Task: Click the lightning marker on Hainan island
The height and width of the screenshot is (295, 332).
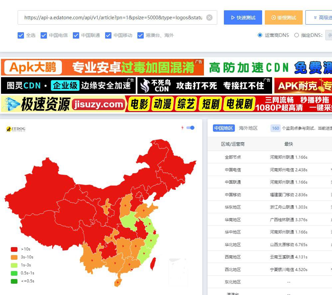Action: [x=117, y=283]
